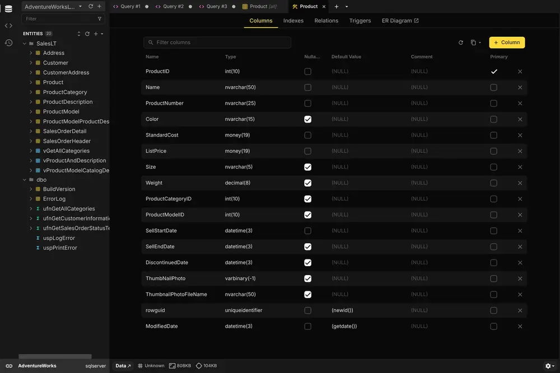Open the ER Diagram link

[x=400, y=21]
